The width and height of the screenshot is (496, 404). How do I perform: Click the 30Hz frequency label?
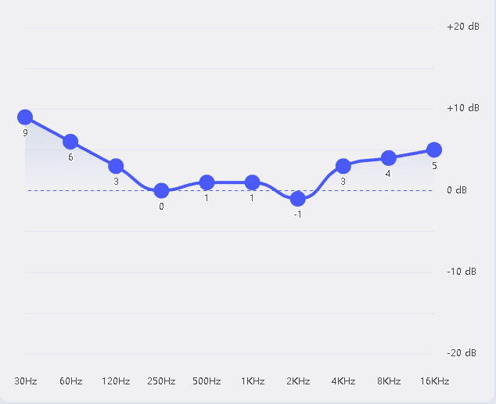tap(26, 381)
